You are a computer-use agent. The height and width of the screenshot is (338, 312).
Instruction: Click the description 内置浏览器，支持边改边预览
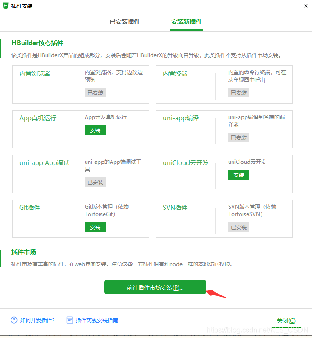pyautogui.click(x=114, y=76)
